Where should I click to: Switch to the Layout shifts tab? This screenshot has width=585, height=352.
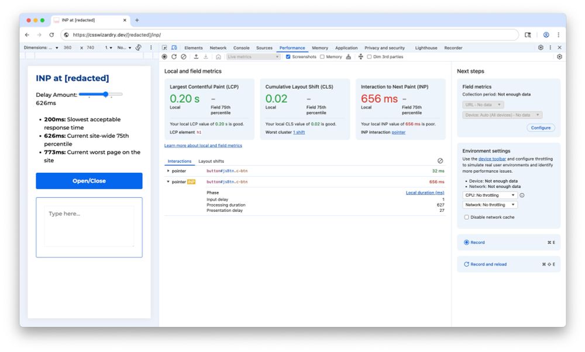211,161
